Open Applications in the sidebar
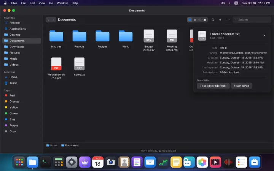274x171 pixels. [21, 28]
